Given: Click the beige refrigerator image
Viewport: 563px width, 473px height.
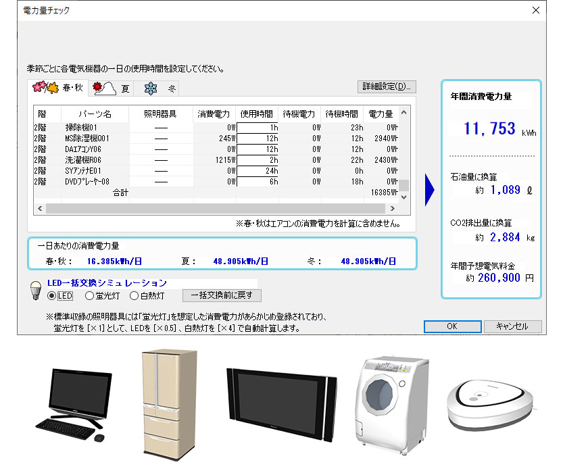Looking at the screenshot, I should point(160,402).
